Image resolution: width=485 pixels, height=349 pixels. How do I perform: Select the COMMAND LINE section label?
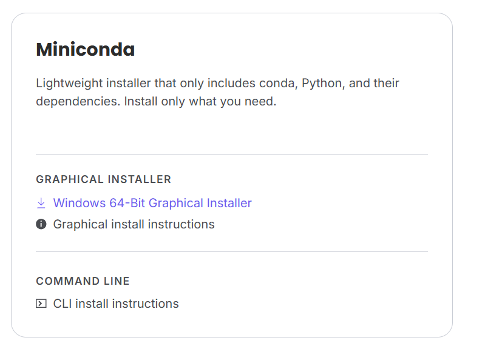coord(83,281)
